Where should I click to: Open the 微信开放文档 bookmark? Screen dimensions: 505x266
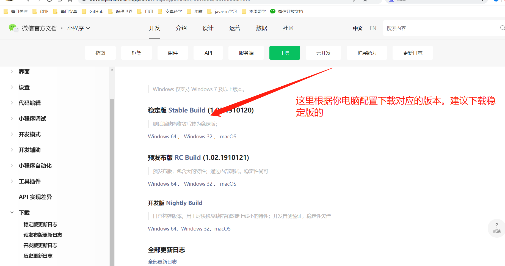[286, 11]
